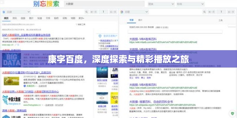Click the Google icon in right panel
237x118 pixels.
tap(122, 12)
